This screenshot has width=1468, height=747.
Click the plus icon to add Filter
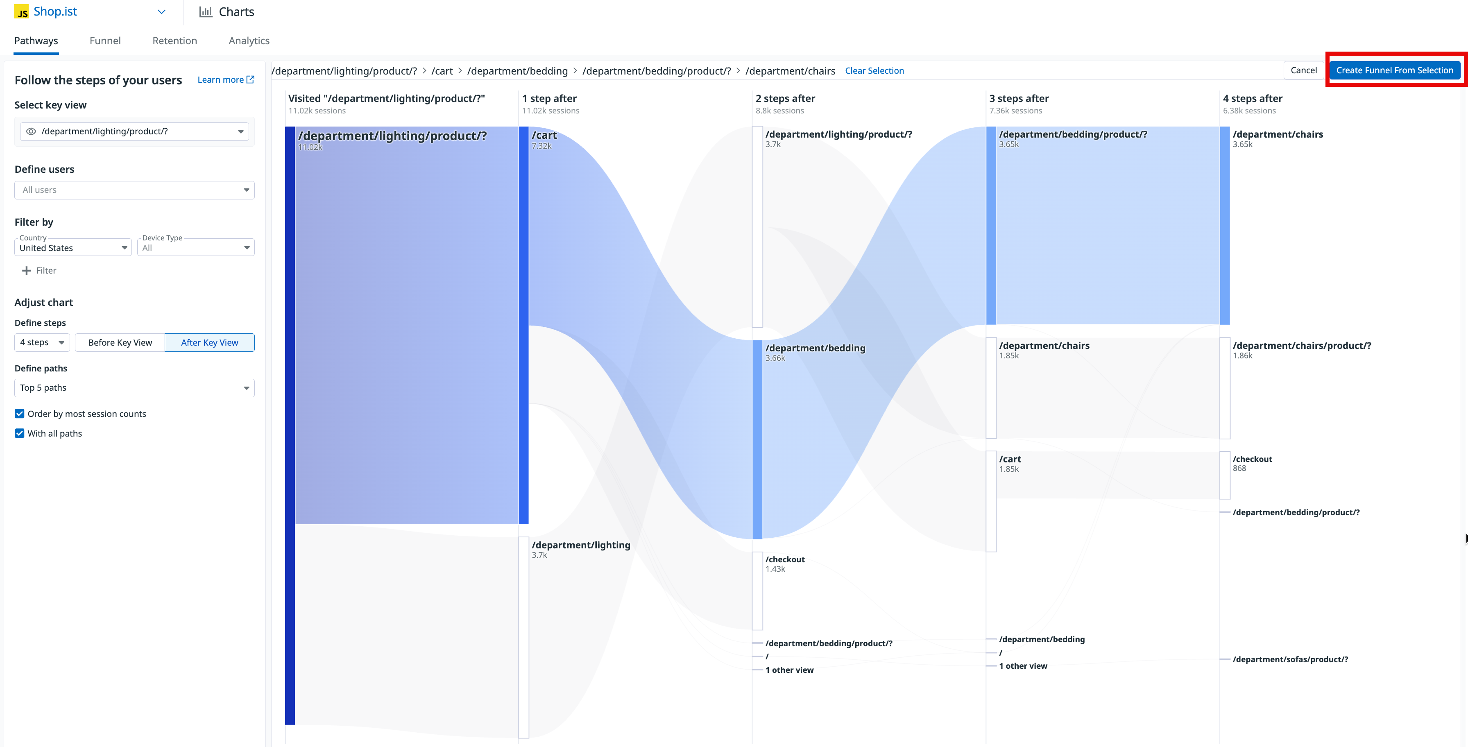[26, 271]
